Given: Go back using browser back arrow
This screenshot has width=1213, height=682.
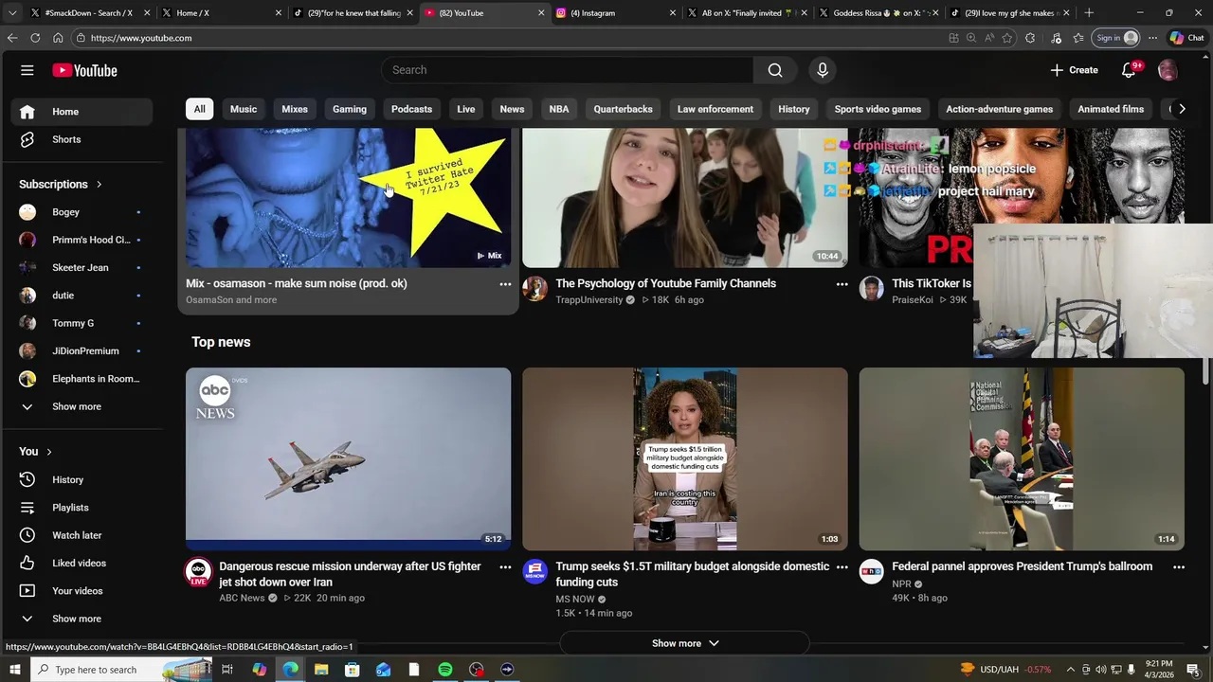Looking at the screenshot, I should 11,38.
